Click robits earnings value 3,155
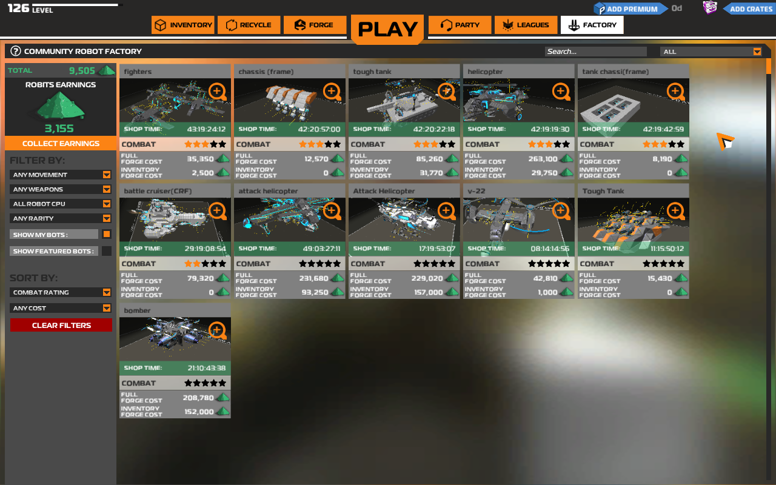Screen dimensions: 776x485 coord(59,129)
